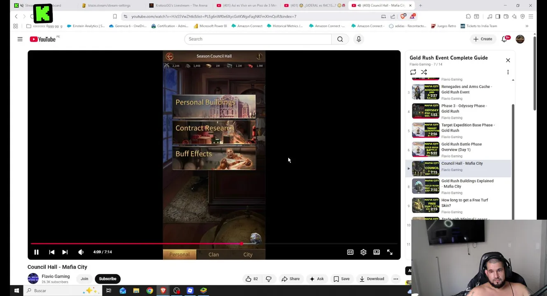Image resolution: width=547 pixels, height=296 pixels.
Task: Like the video
Action: point(251,279)
